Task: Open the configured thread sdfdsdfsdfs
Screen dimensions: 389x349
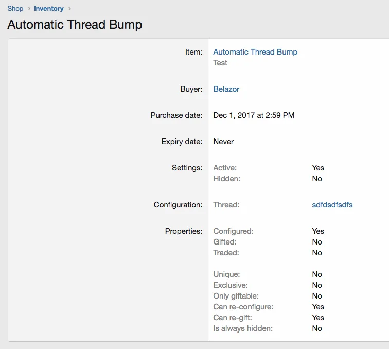Action: (x=332, y=205)
